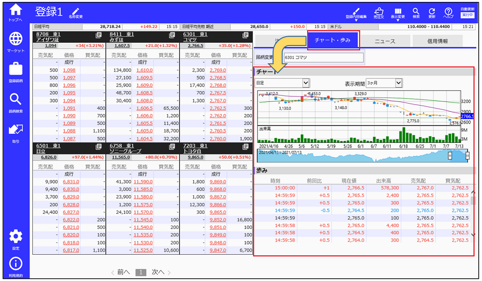
Task: Open 設定 gear icon
Action: coord(16,238)
